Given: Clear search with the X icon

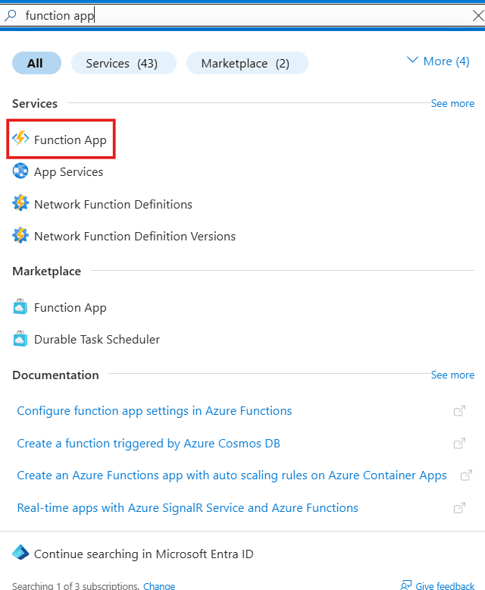Looking at the screenshot, I should (477, 15).
